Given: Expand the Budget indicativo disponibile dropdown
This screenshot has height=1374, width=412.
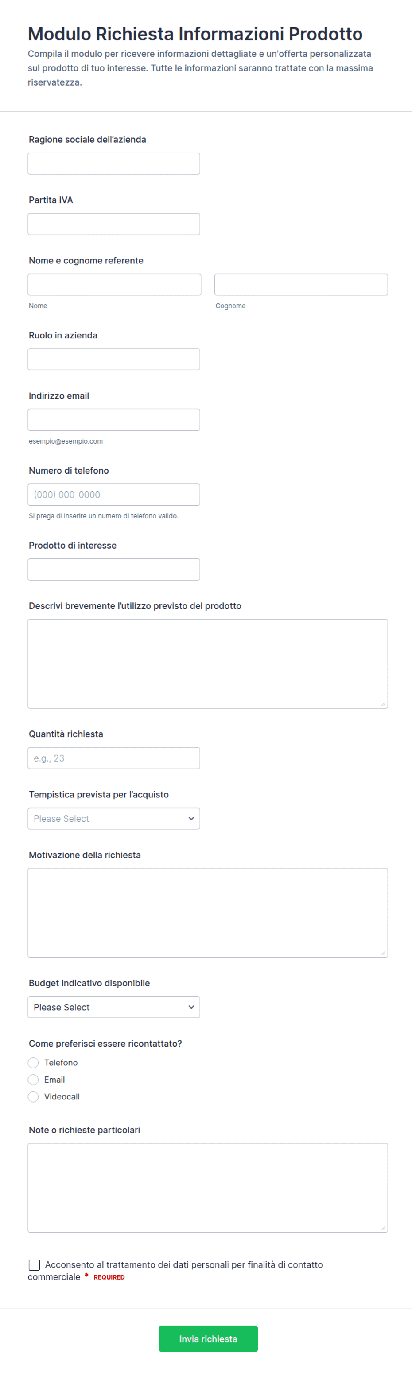Looking at the screenshot, I should (113, 1007).
